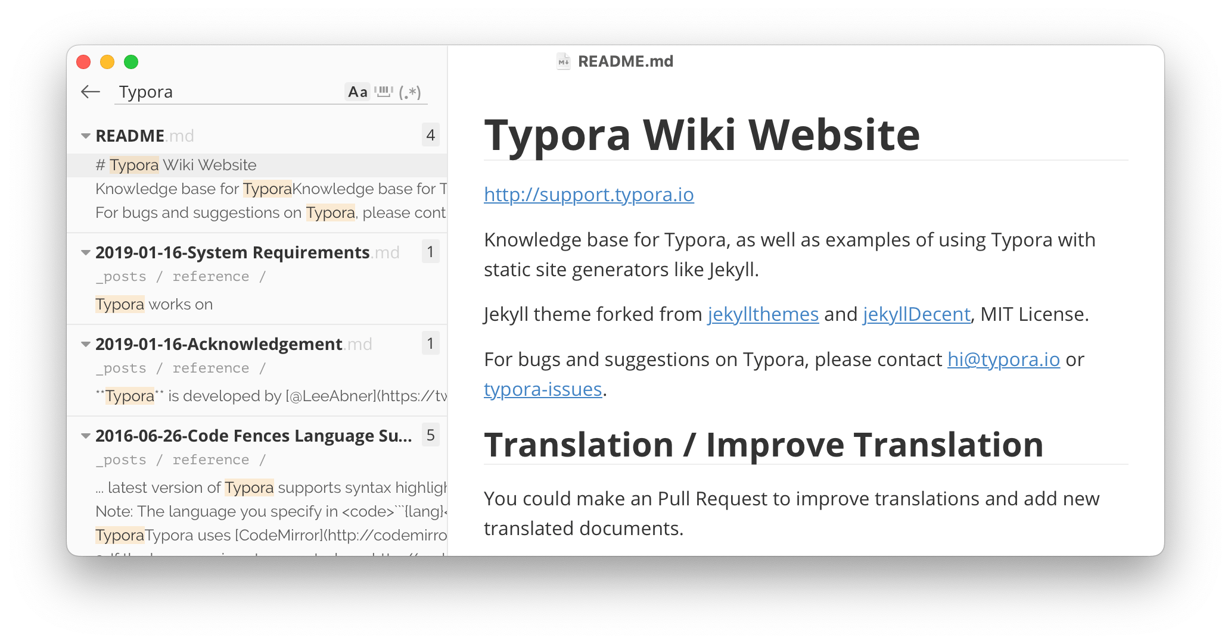
Task: Open 2016-06-26-Code Fences Language result header
Action: point(254,436)
